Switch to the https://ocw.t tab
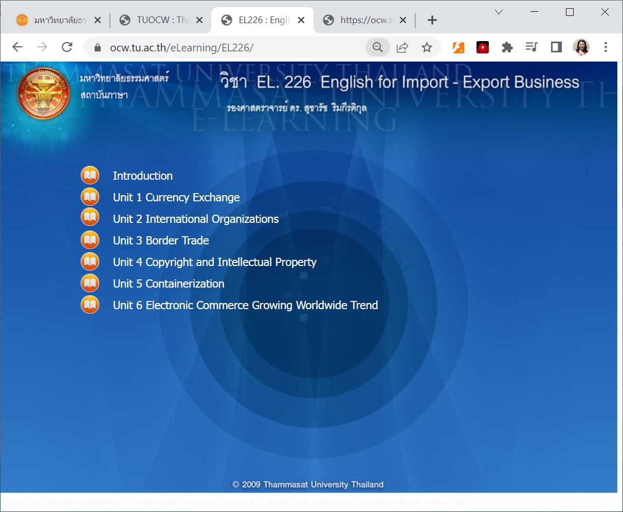This screenshot has width=623, height=512. click(x=364, y=20)
